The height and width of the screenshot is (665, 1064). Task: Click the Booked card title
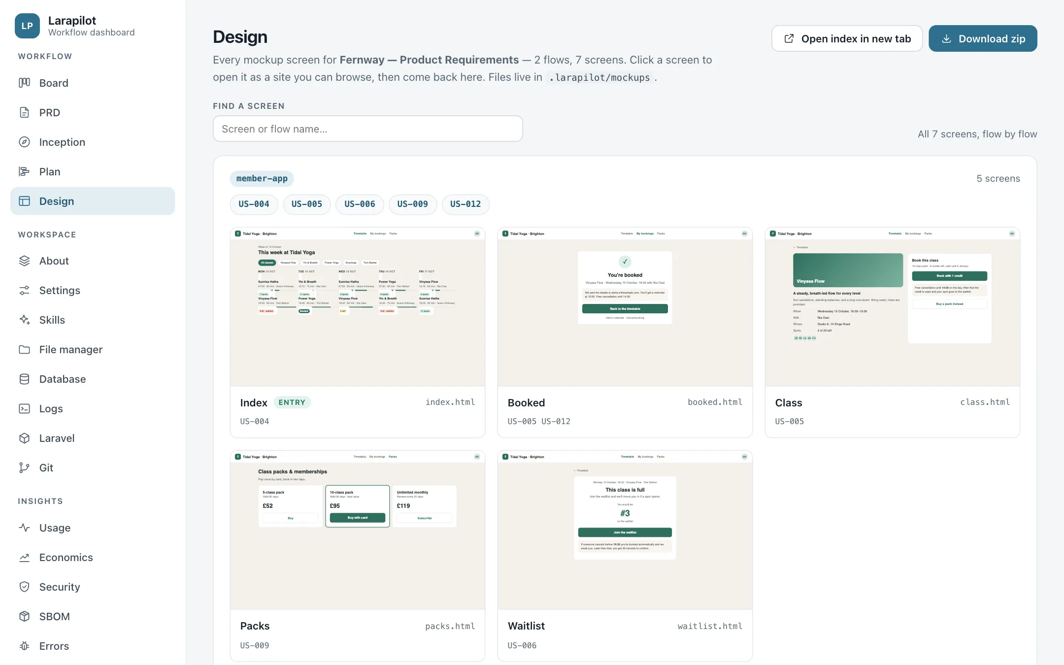[526, 402]
